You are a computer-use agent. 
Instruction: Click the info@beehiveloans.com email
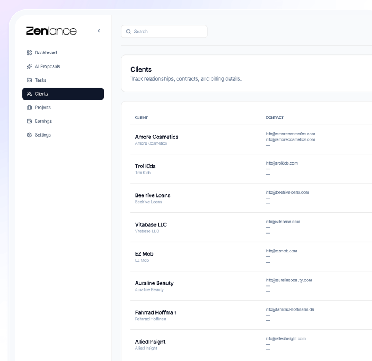287,192
